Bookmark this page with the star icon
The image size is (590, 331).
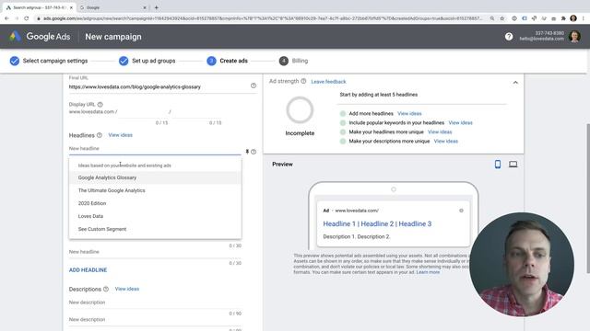pos(501,18)
